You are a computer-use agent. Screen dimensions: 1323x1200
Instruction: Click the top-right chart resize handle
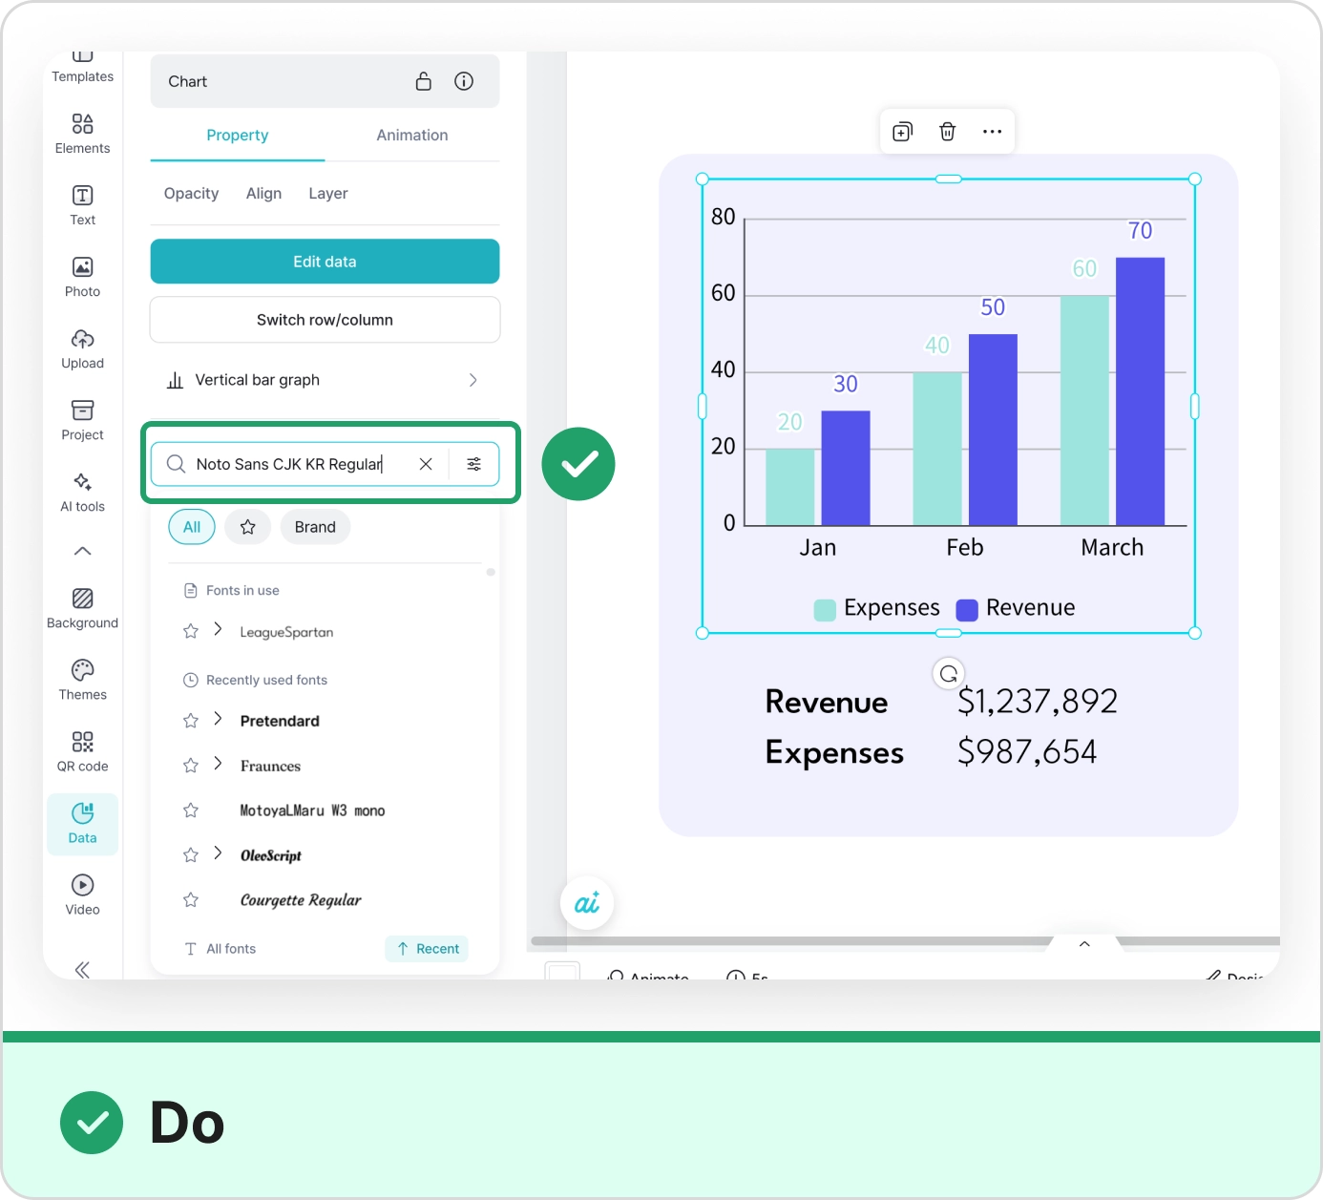[1194, 179]
